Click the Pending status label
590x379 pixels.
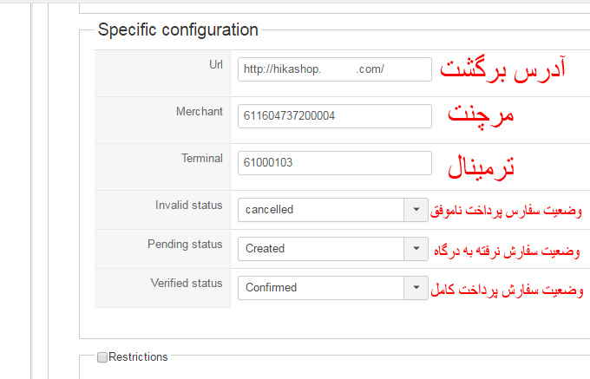185,244
